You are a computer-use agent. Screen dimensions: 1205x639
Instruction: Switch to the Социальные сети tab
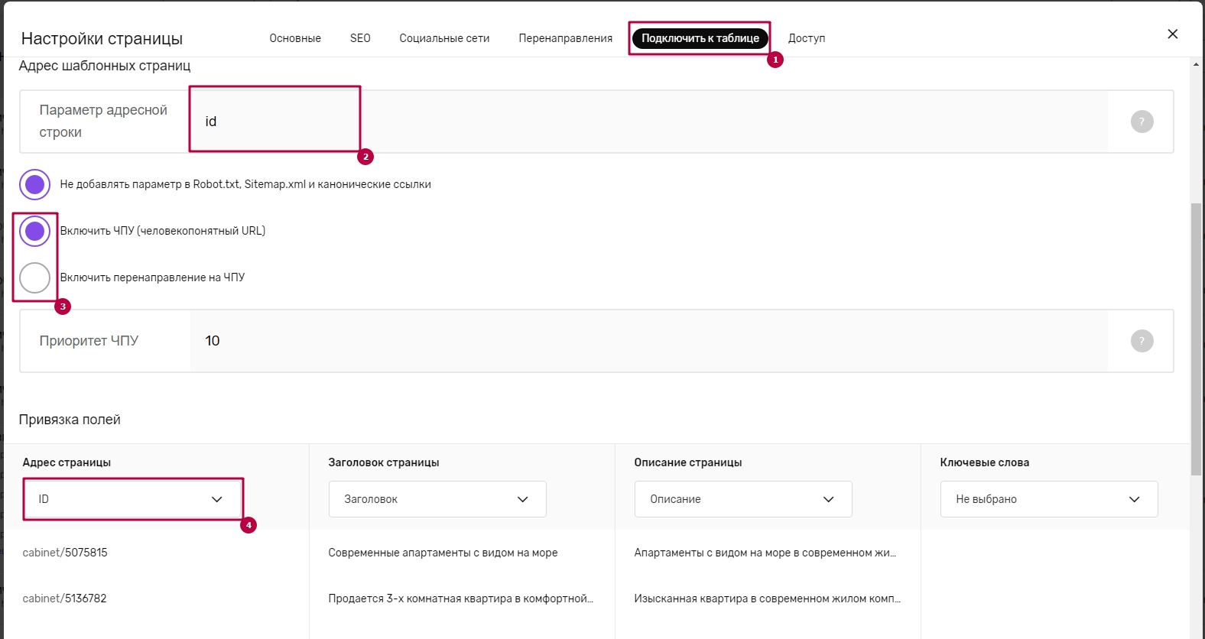[x=444, y=38]
